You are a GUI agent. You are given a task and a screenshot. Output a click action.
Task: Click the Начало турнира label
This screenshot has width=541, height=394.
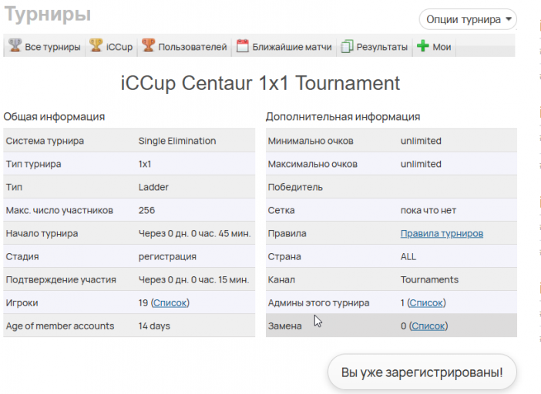[x=42, y=233]
